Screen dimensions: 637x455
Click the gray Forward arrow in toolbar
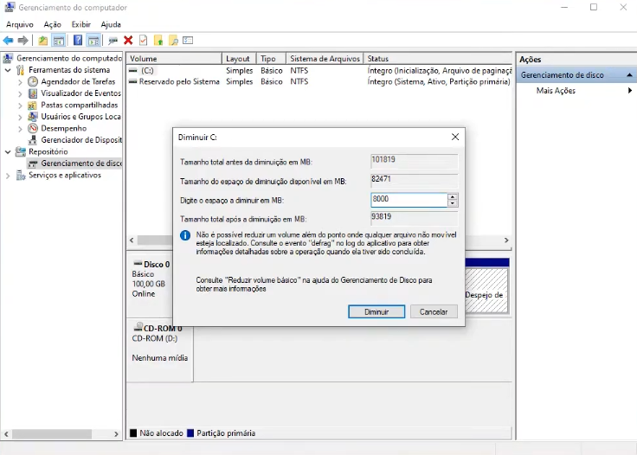pyautogui.click(x=23, y=41)
